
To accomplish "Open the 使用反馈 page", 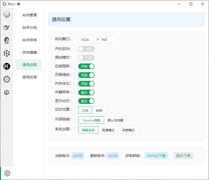I will tap(29, 77).
